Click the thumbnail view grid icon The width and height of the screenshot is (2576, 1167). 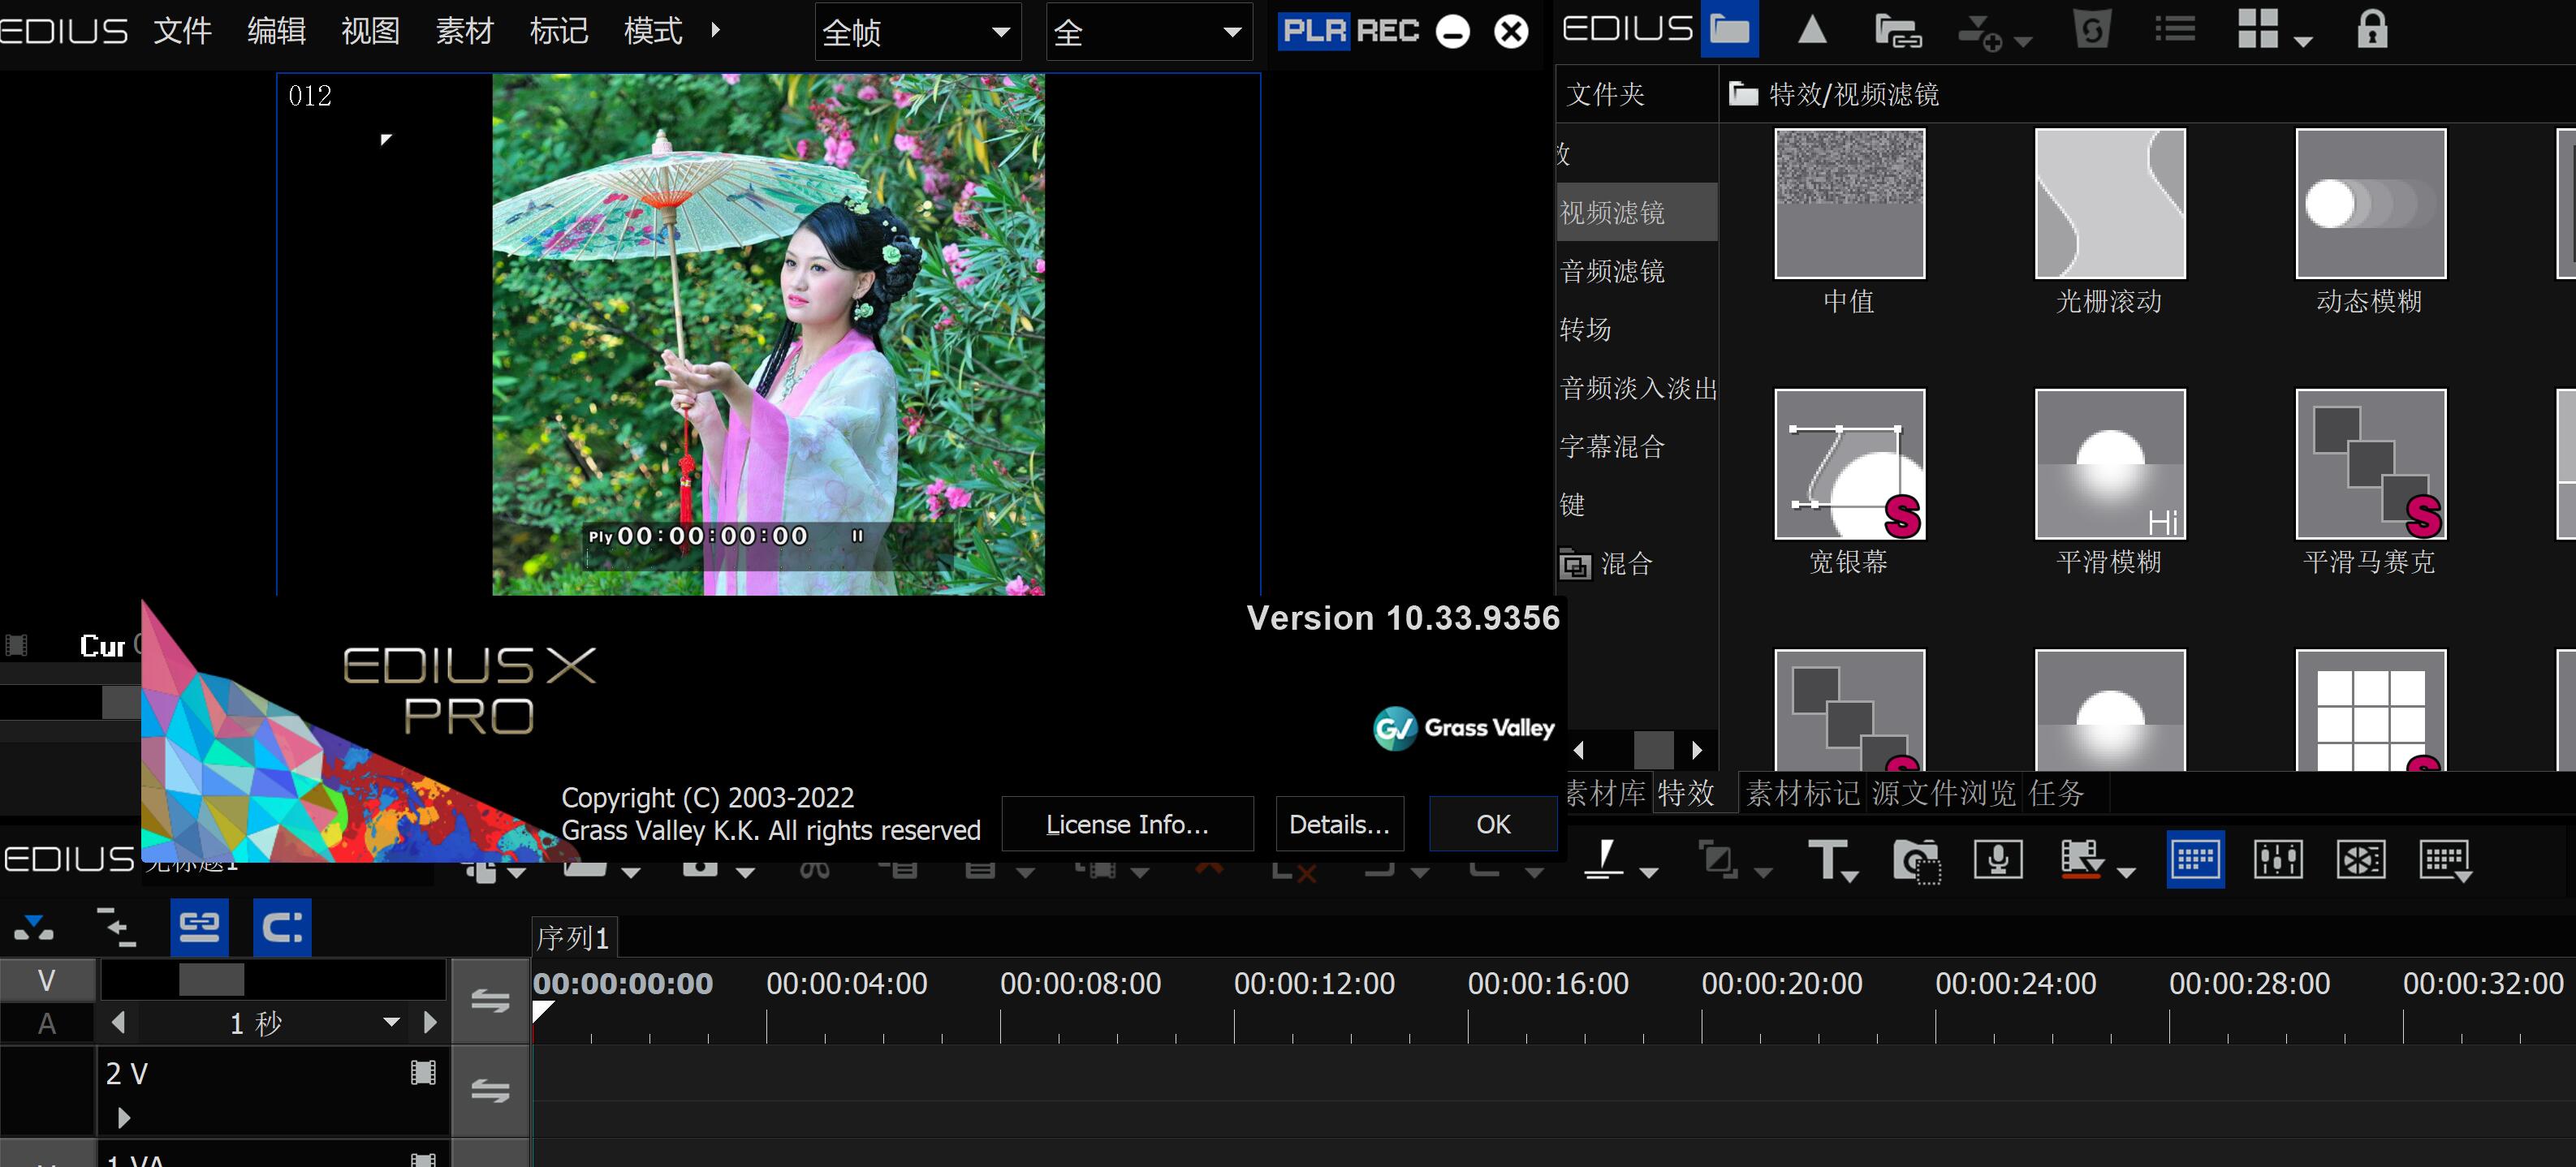2258,29
